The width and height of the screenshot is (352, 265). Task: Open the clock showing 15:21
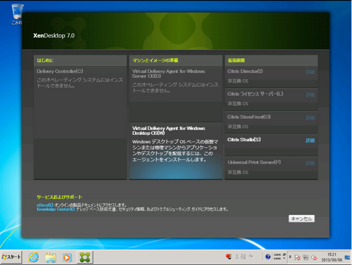pyautogui.click(x=332, y=257)
